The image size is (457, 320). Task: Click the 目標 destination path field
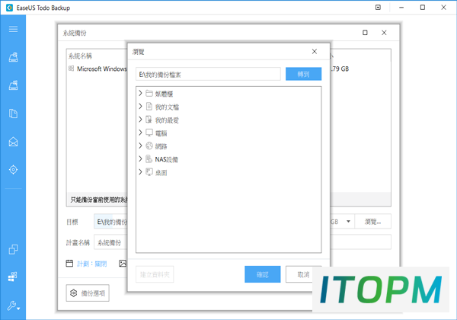pyautogui.click(x=110, y=222)
